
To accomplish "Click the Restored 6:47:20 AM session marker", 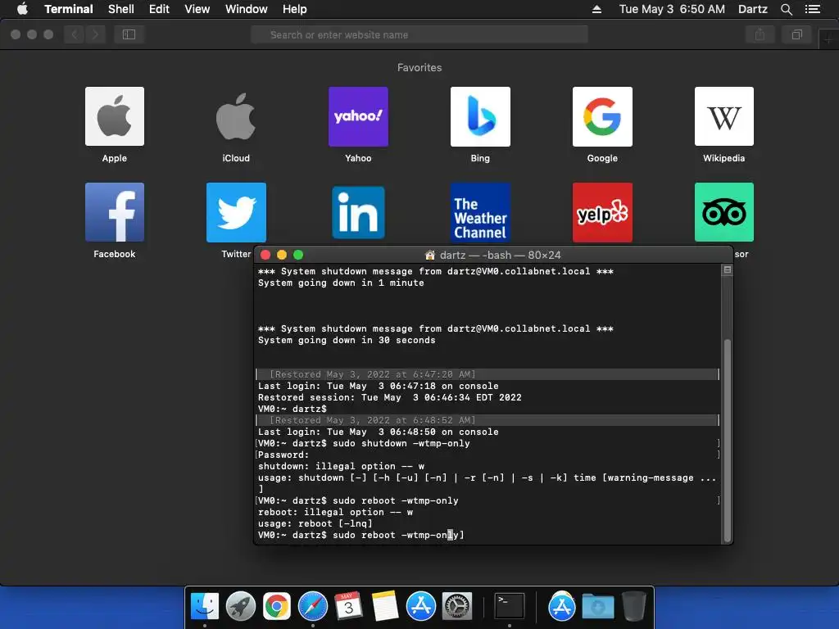I will 488,374.
